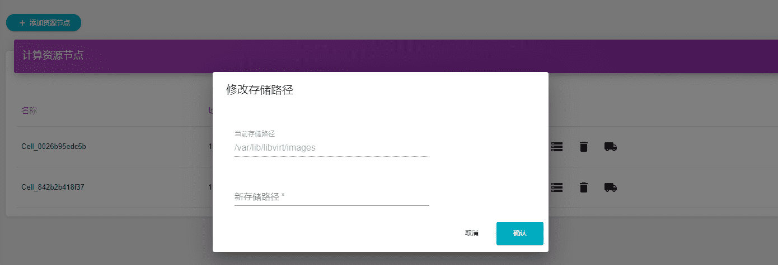Click the 名称 column header

29,110
